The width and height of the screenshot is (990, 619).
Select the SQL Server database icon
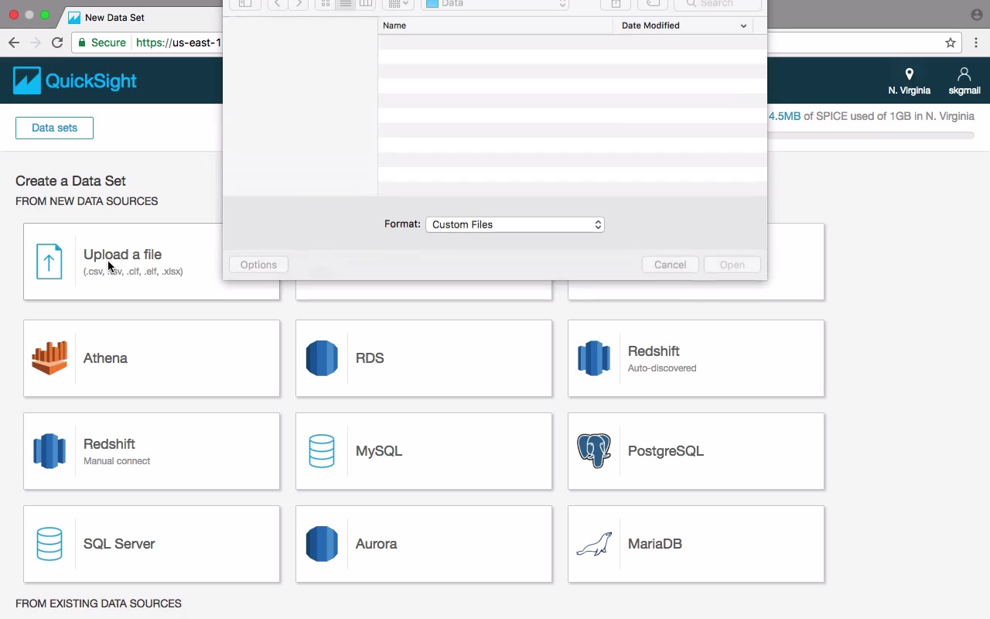click(49, 544)
